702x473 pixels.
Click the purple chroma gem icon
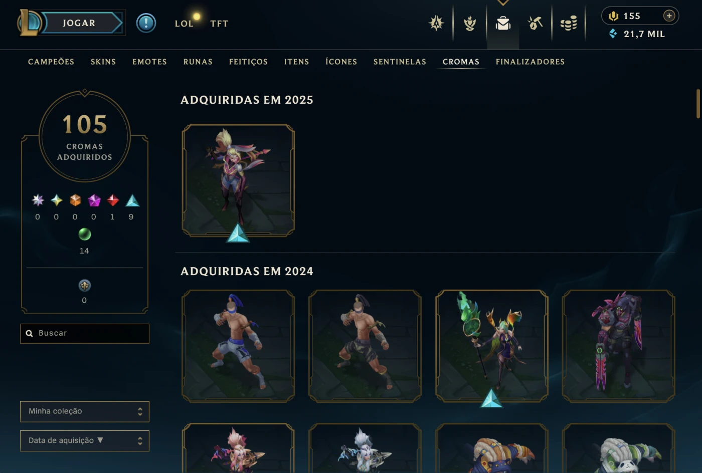(x=94, y=200)
